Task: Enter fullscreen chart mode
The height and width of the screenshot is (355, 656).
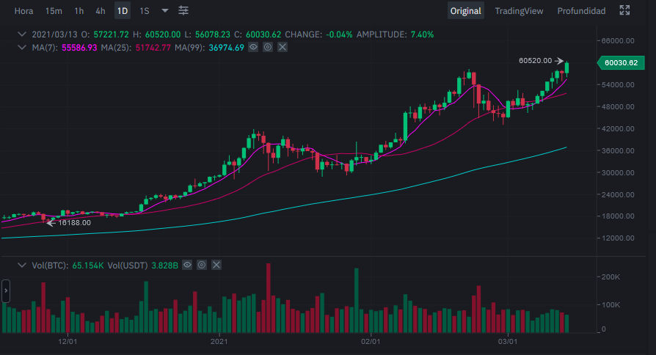Action: [624, 10]
